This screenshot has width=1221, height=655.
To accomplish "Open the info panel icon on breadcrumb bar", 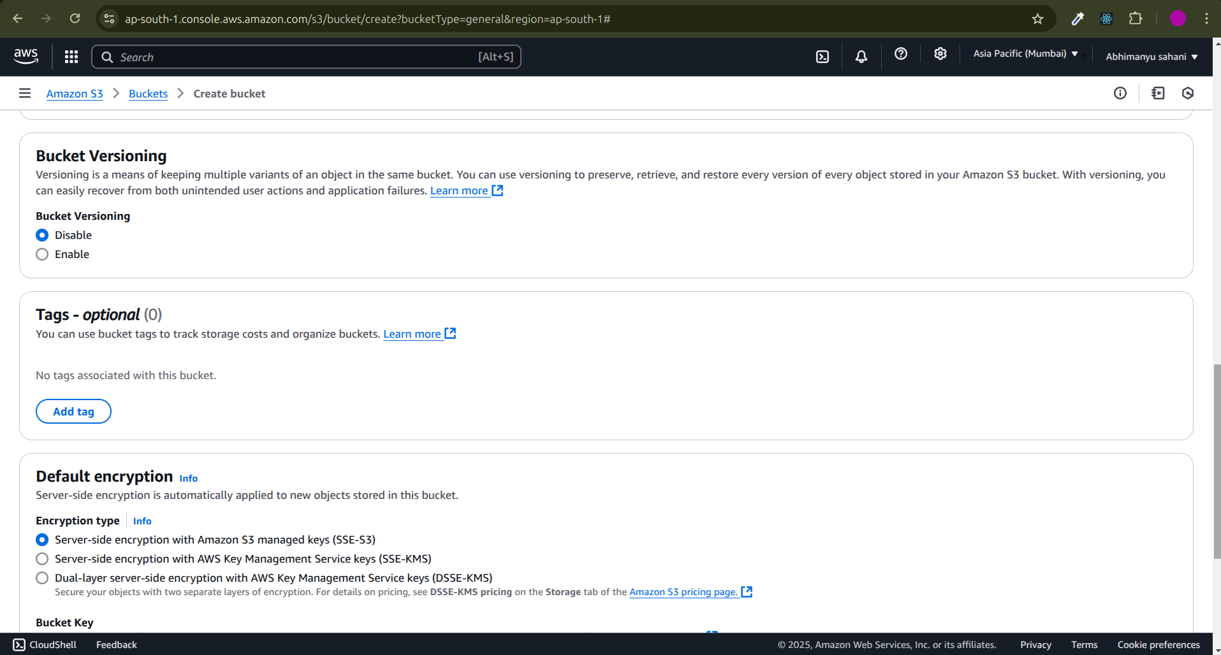I will [x=1120, y=94].
